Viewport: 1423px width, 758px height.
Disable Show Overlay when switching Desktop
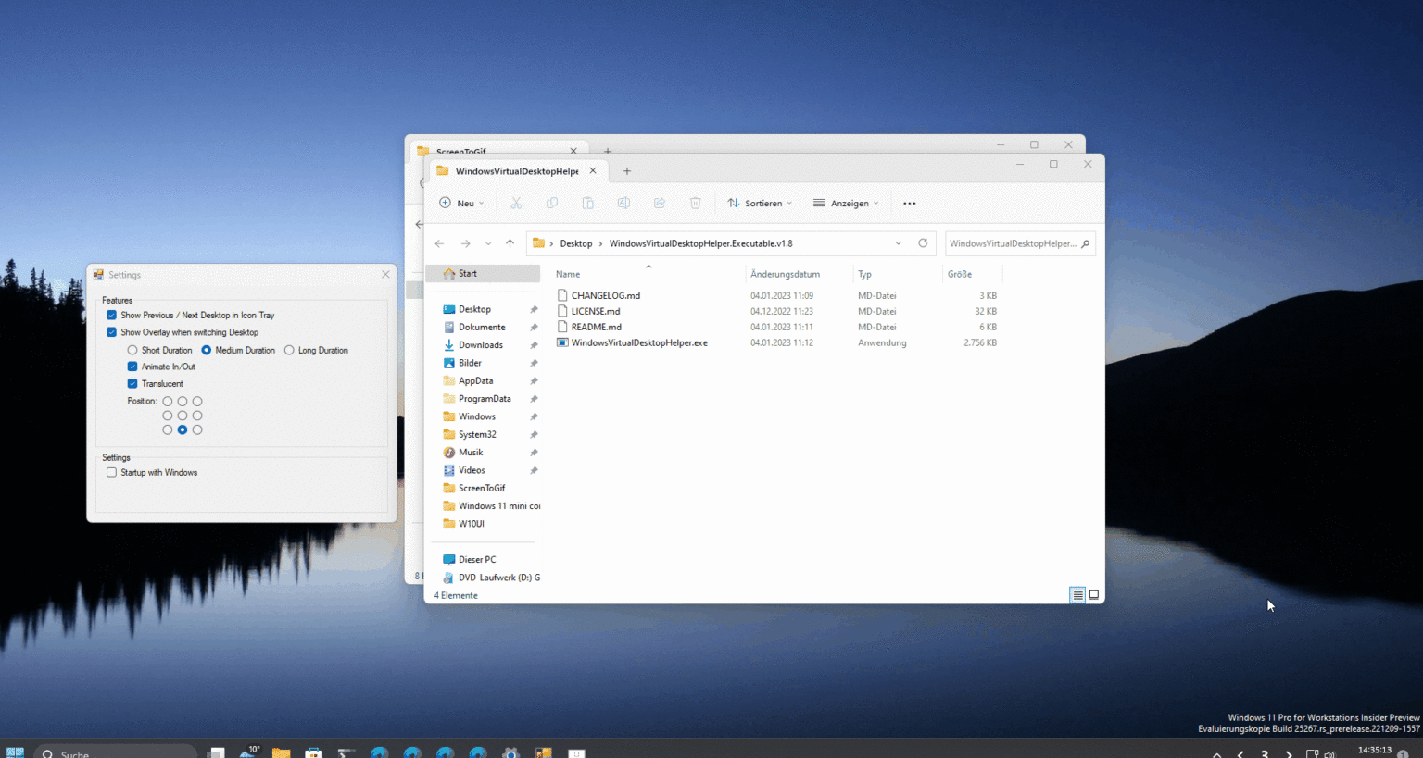(111, 331)
